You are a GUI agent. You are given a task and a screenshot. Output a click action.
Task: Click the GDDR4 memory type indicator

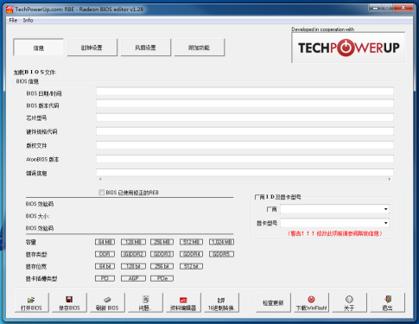pos(191,254)
